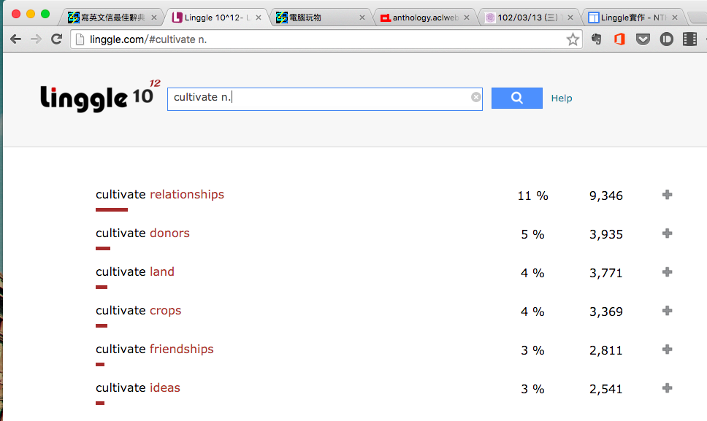Clear the search box with the X icon
This screenshot has height=421, width=707.
(x=476, y=97)
